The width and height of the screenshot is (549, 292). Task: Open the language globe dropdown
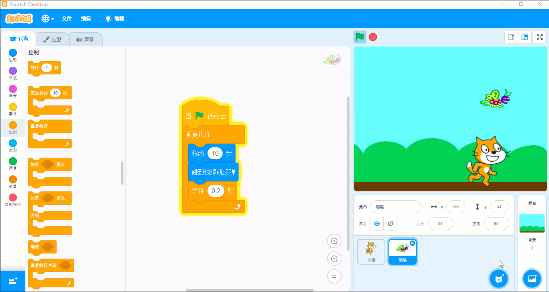48,19
